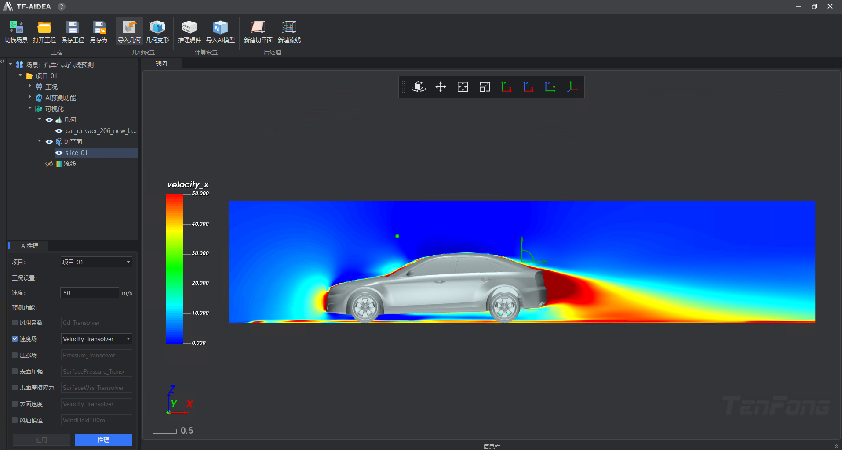Click the zoom-to-box icon in the view toolbar
The width and height of the screenshot is (842, 450).
[485, 87]
